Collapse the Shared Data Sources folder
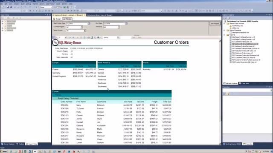Viewport: 273px width, 153px height. point(224,23)
